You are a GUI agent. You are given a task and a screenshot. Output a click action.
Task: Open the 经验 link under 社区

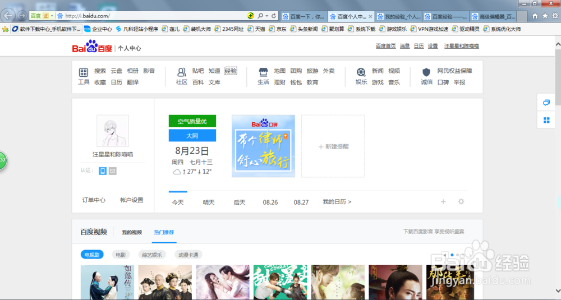pos(231,71)
